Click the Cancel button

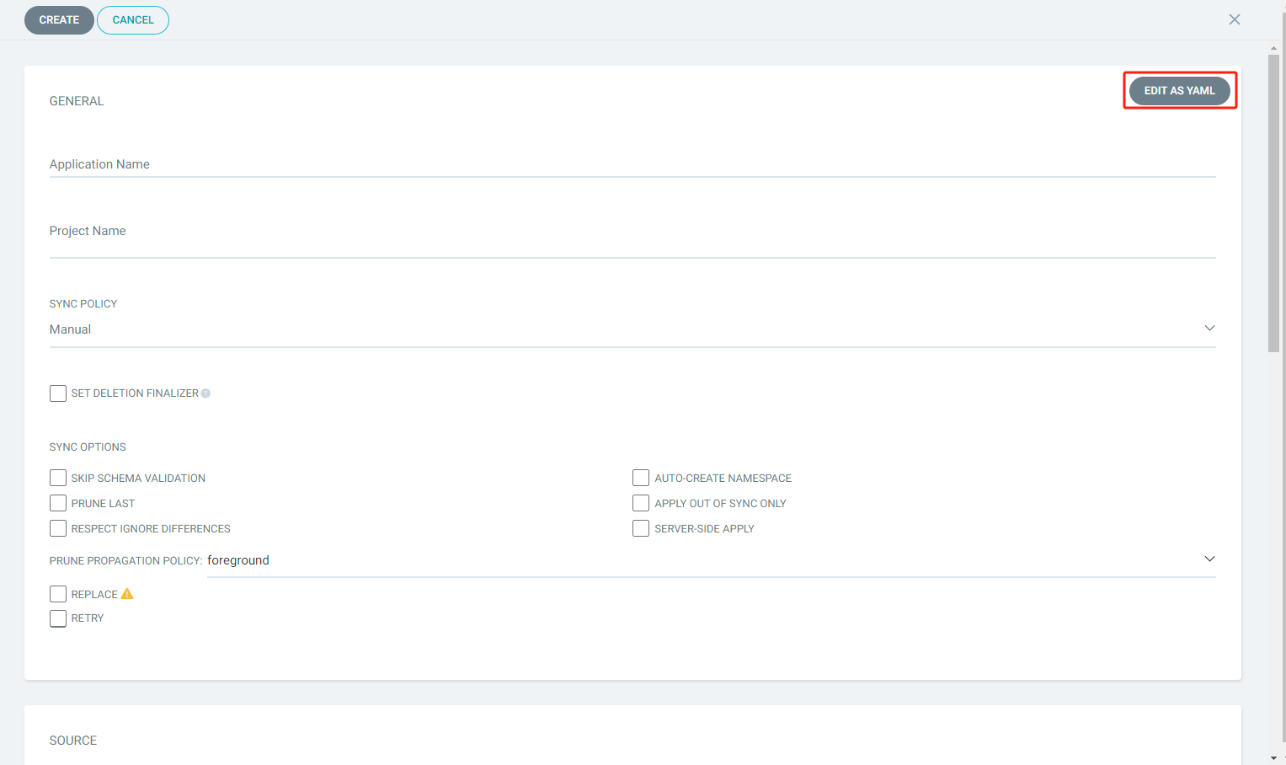[132, 19]
